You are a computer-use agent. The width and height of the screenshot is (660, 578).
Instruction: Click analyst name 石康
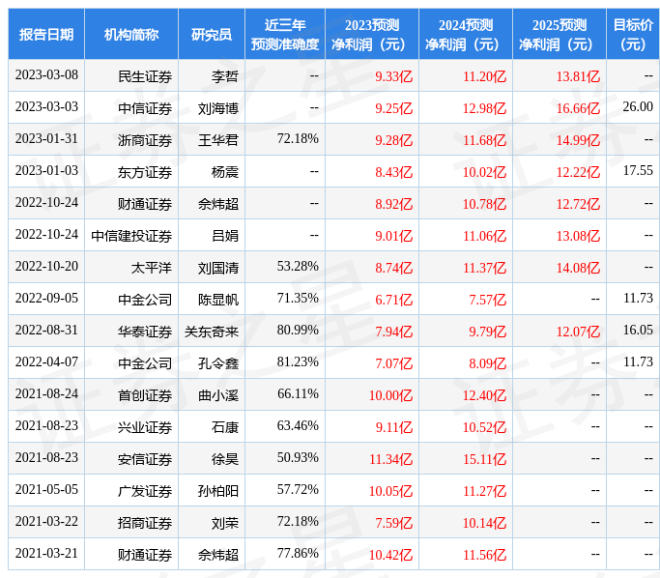pos(225,427)
